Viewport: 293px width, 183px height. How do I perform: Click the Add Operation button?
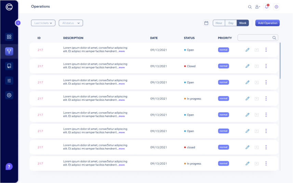click(267, 23)
